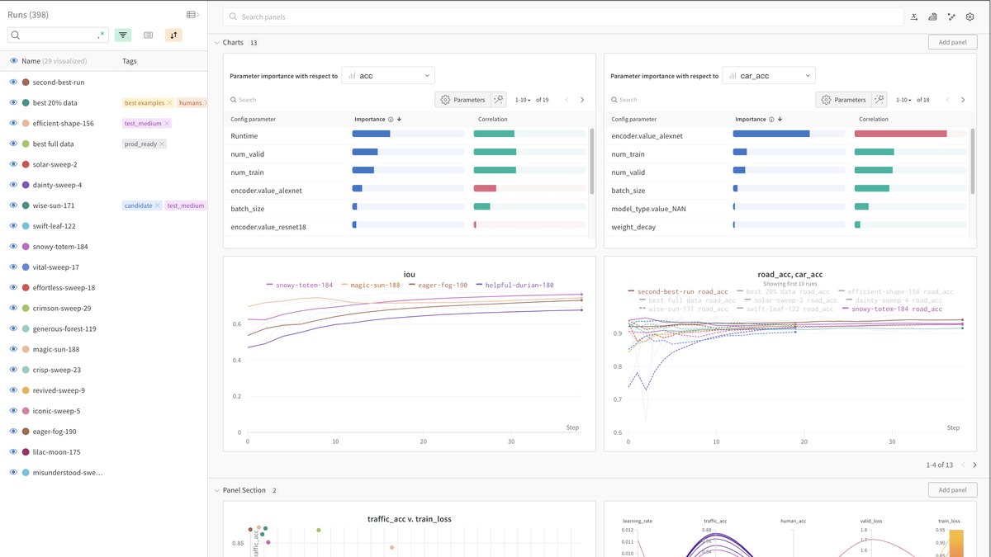Remove test_medium tag on efficient-shape-156
Viewport: 991px width, 557px height.
click(167, 124)
